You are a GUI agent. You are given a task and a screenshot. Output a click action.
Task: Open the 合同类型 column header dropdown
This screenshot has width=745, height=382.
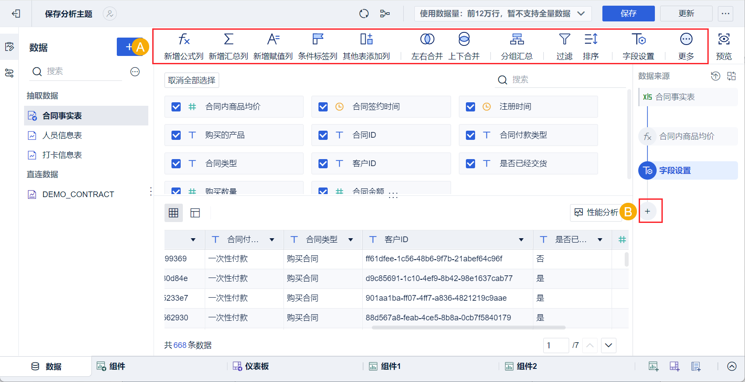coord(351,240)
